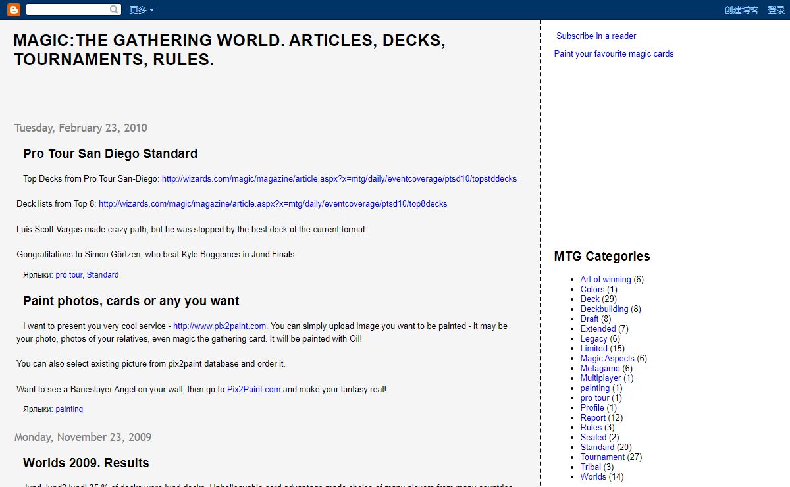The height and width of the screenshot is (487, 790).
Task: Select Sealed category
Action: click(593, 438)
